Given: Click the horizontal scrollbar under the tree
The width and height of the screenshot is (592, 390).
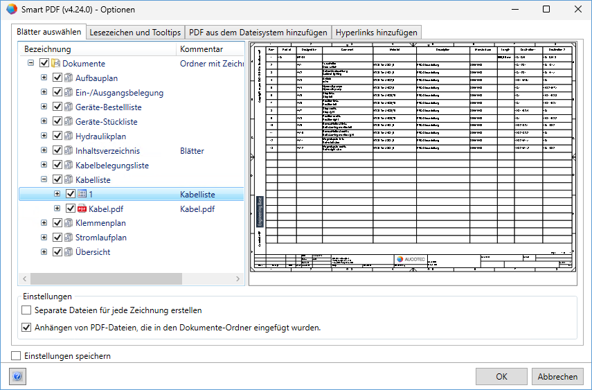Looking at the screenshot, I should [104, 278].
